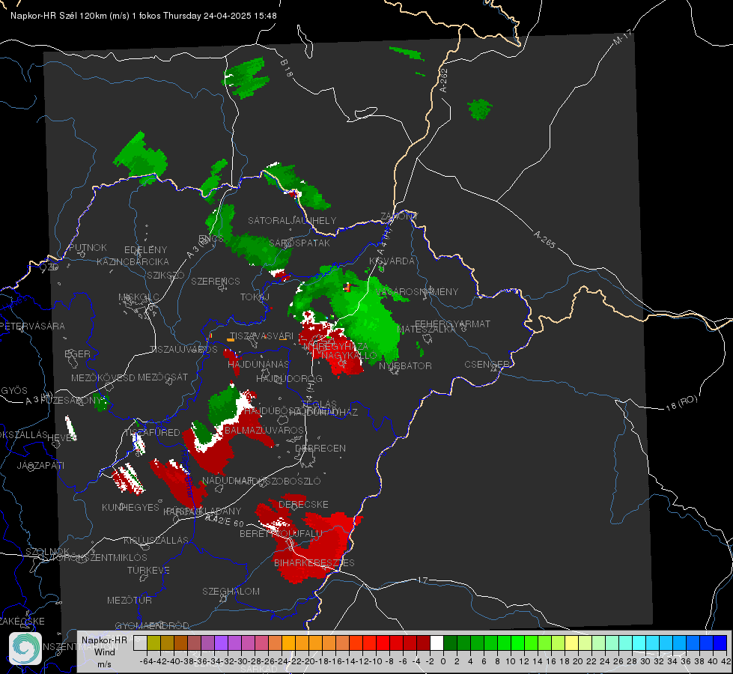Select the TOKAJ label
733x674 pixels.
[255, 297]
